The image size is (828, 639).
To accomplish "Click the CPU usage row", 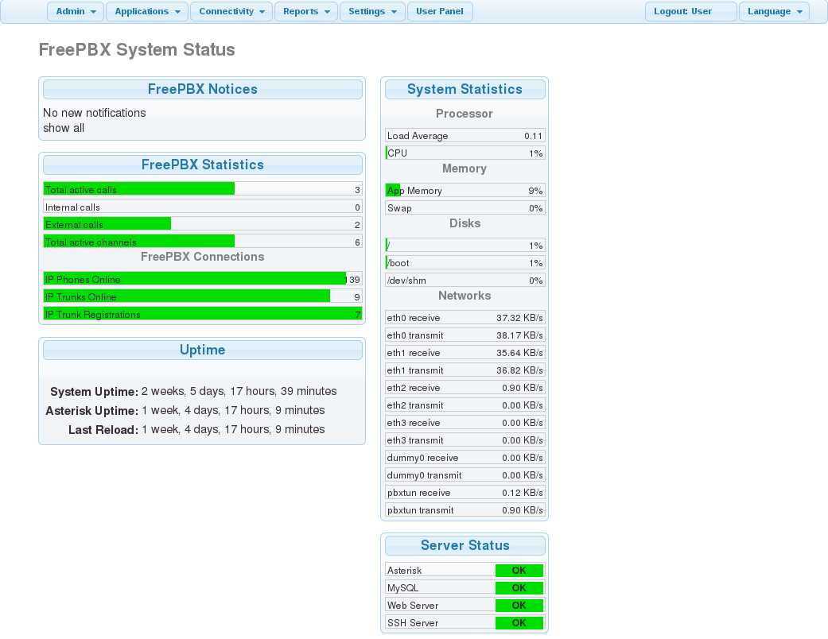I will 465,153.
